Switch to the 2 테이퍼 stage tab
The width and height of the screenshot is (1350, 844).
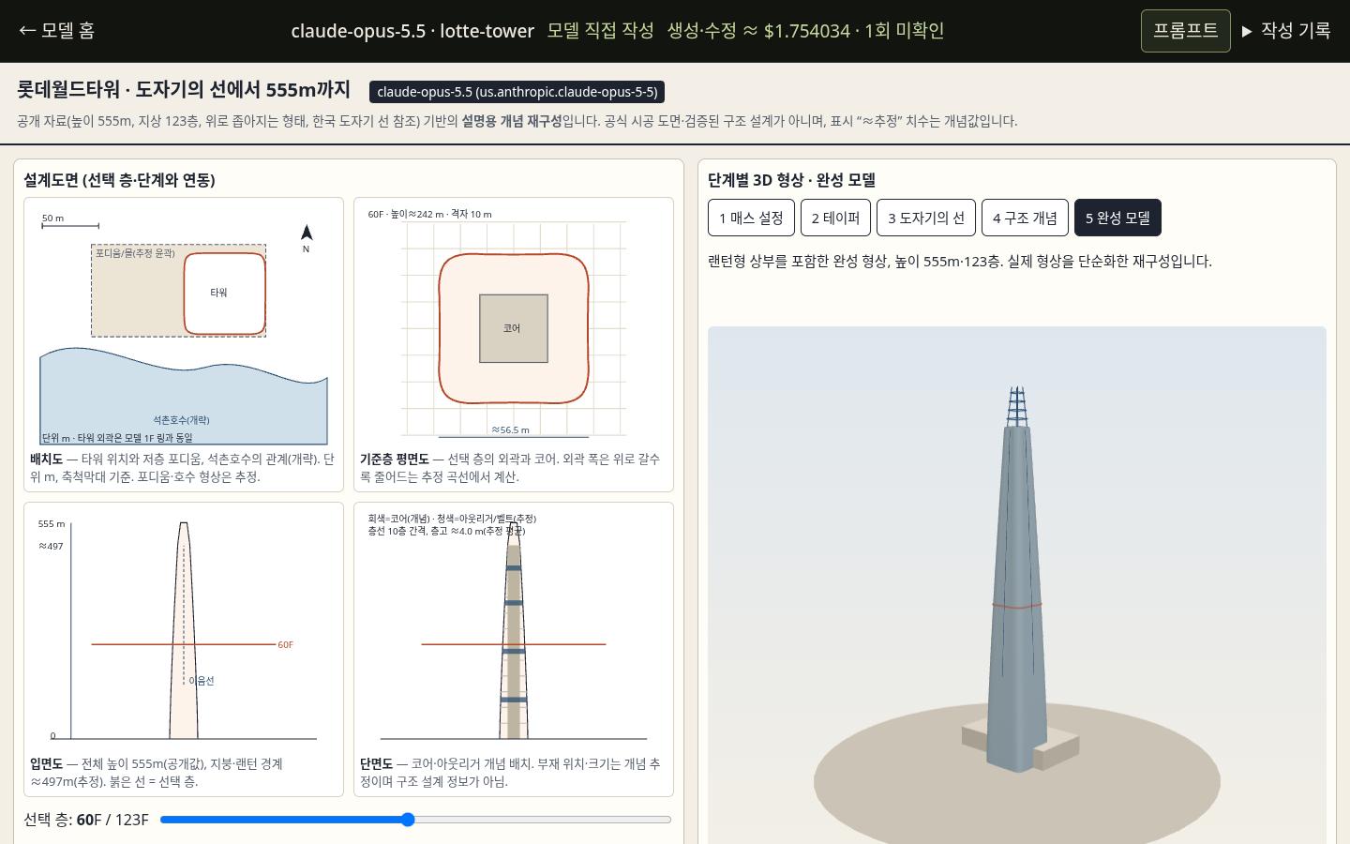coord(835,218)
